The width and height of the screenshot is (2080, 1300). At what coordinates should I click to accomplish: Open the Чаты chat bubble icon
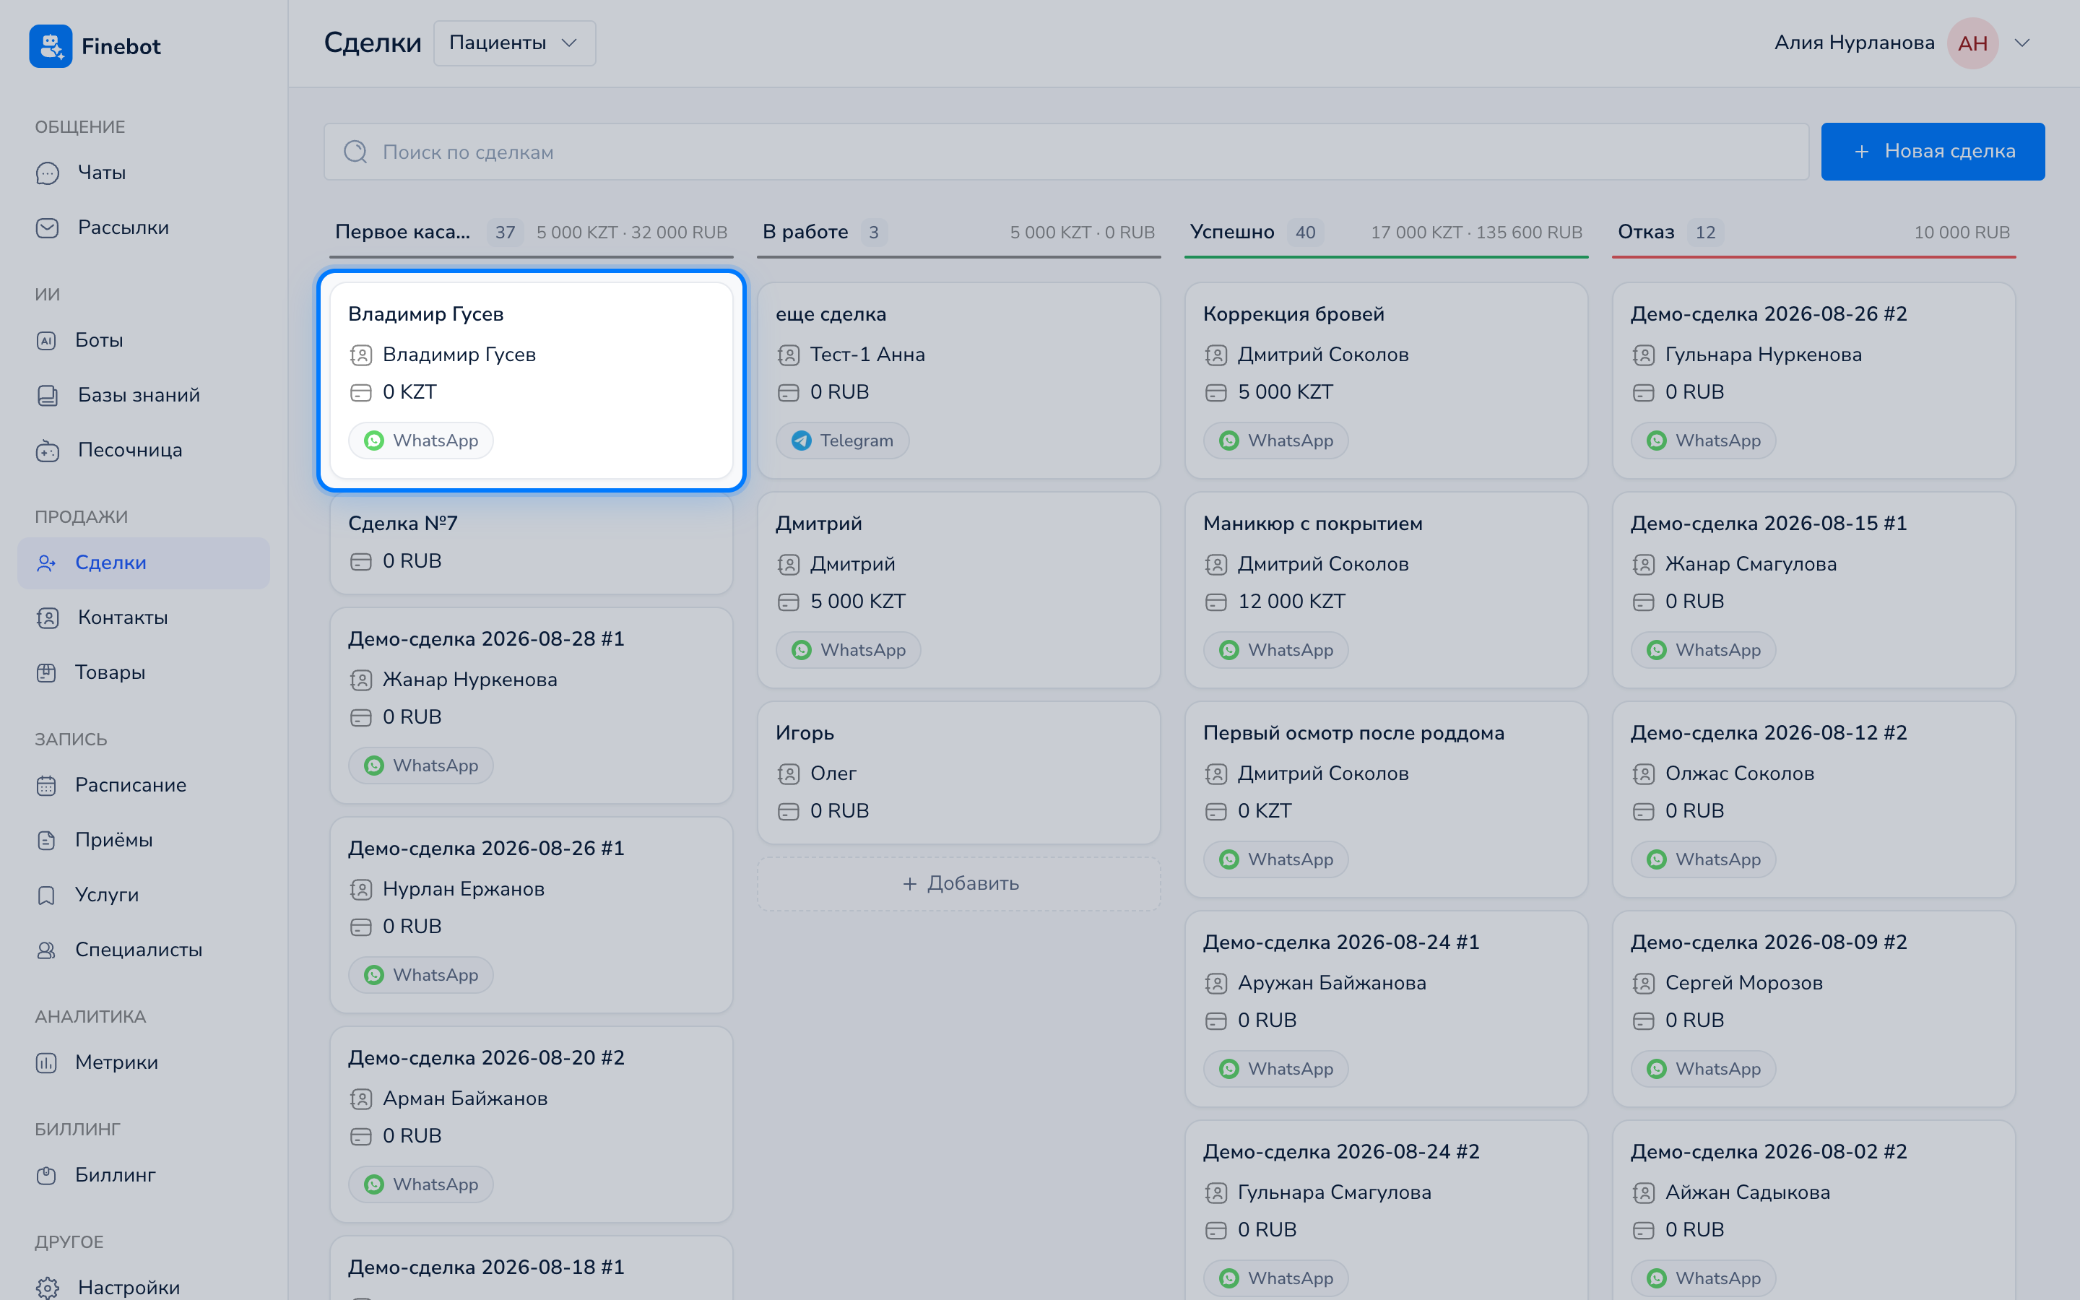pyautogui.click(x=47, y=173)
